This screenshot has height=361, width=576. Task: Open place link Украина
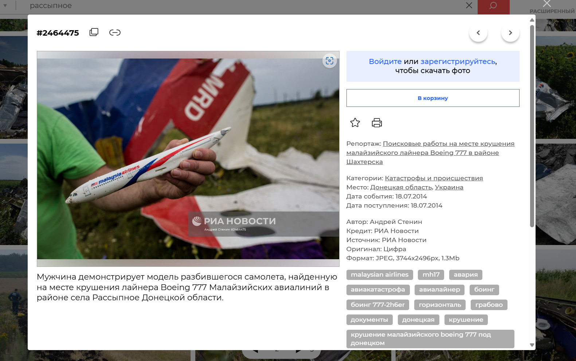[x=449, y=187]
